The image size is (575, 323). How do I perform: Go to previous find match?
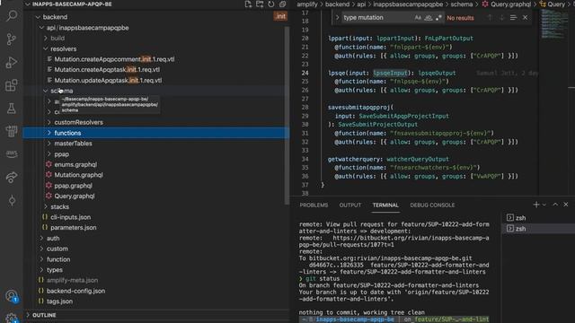489,18
